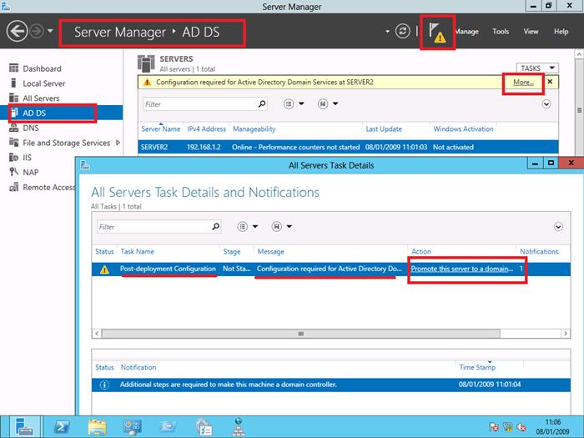584x438 pixels.
Task: Open File Explorer from the taskbar
Action: [97, 427]
